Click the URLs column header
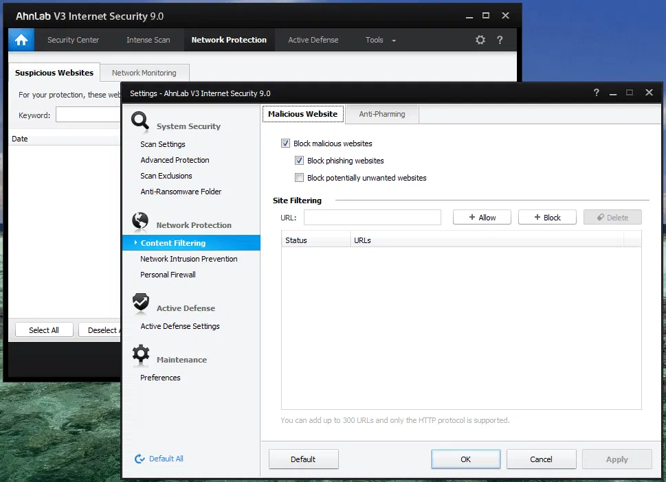Viewport: 666px width, 482px height. [487, 240]
